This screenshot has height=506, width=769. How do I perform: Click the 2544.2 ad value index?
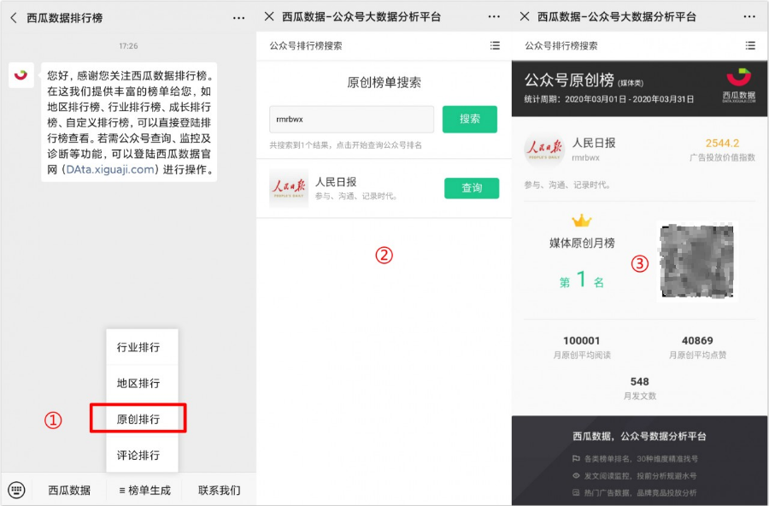(722, 144)
